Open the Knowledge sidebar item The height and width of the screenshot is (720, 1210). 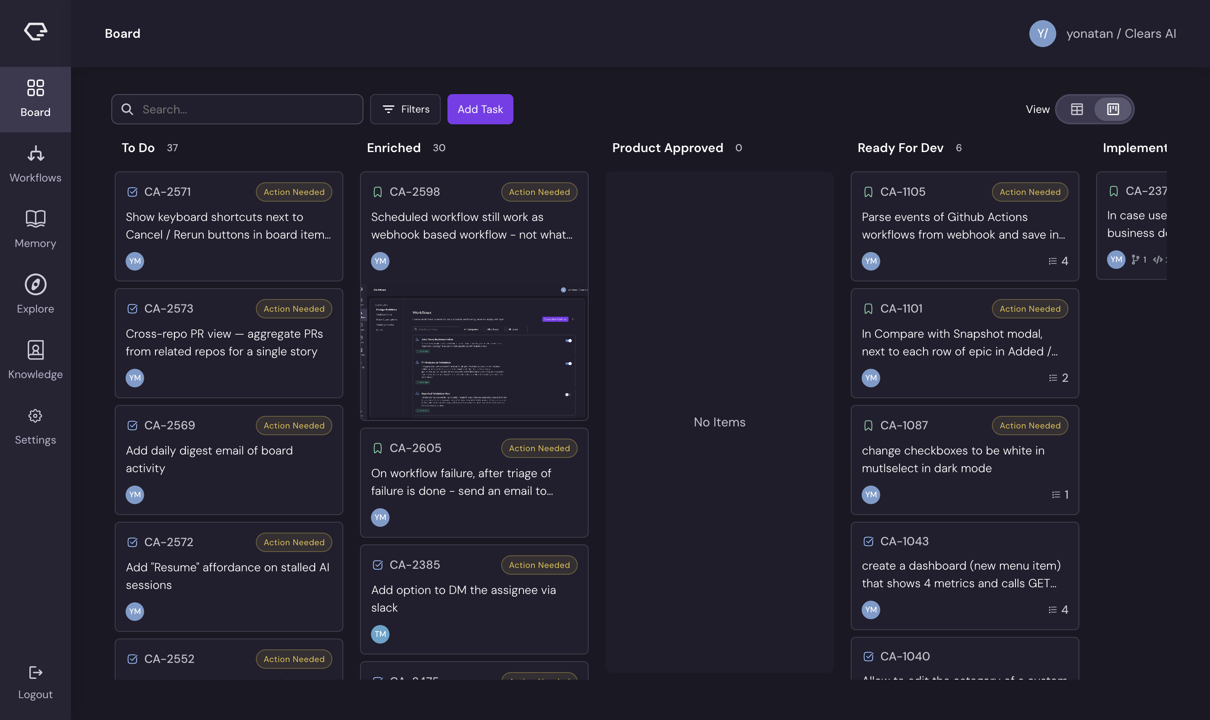pyautogui.click(x=35, y=361)
